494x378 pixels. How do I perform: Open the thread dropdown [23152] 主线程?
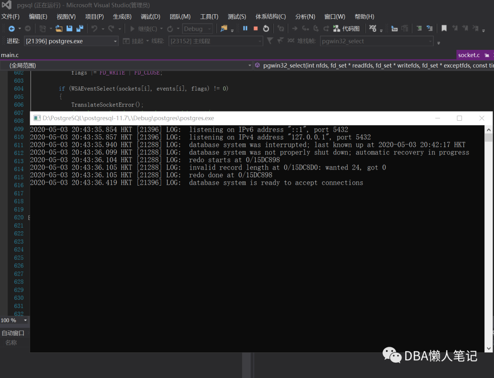click(x=215, y=41)
